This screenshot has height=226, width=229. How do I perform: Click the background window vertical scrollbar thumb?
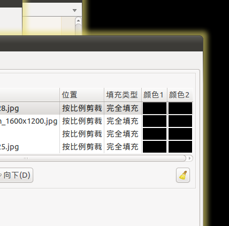click(x=78, y=29)
